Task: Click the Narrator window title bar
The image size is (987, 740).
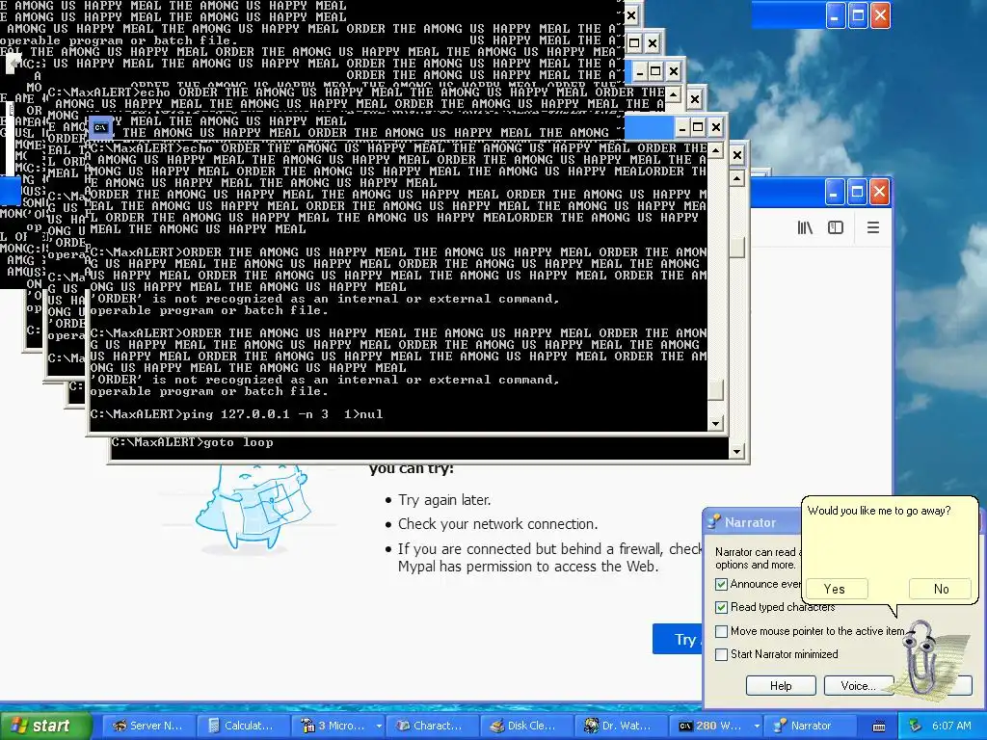Action: (x=752, y=522)
